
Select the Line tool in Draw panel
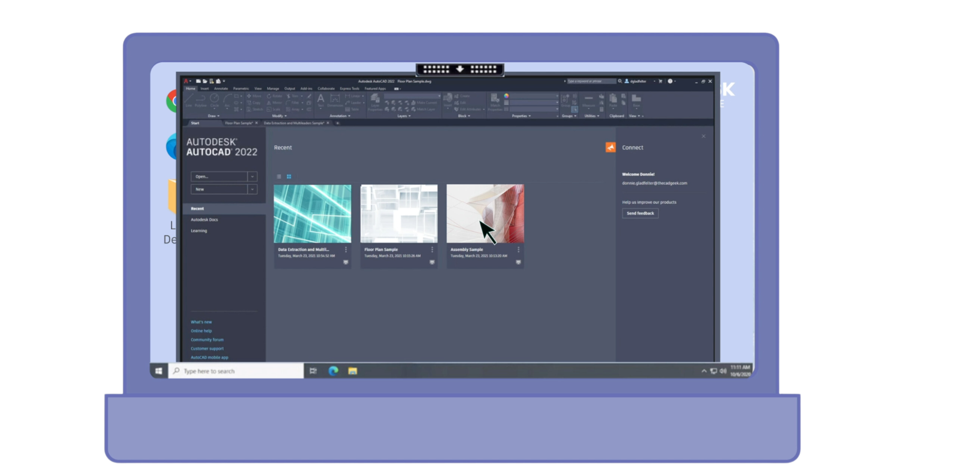pyautogui.click(x=188, y=100)
